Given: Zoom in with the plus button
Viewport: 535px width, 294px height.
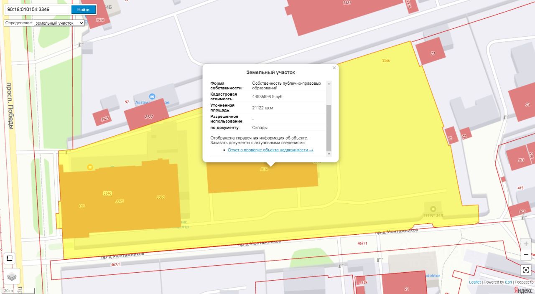Looking at the screenshot, I should pyautogui.click(x=526, y=244).
